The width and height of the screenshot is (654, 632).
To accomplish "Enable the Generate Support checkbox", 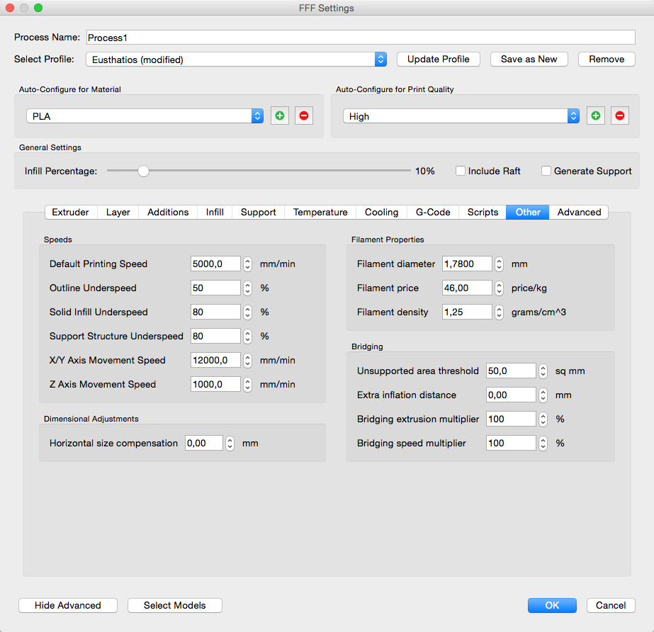I will point(546,171).
